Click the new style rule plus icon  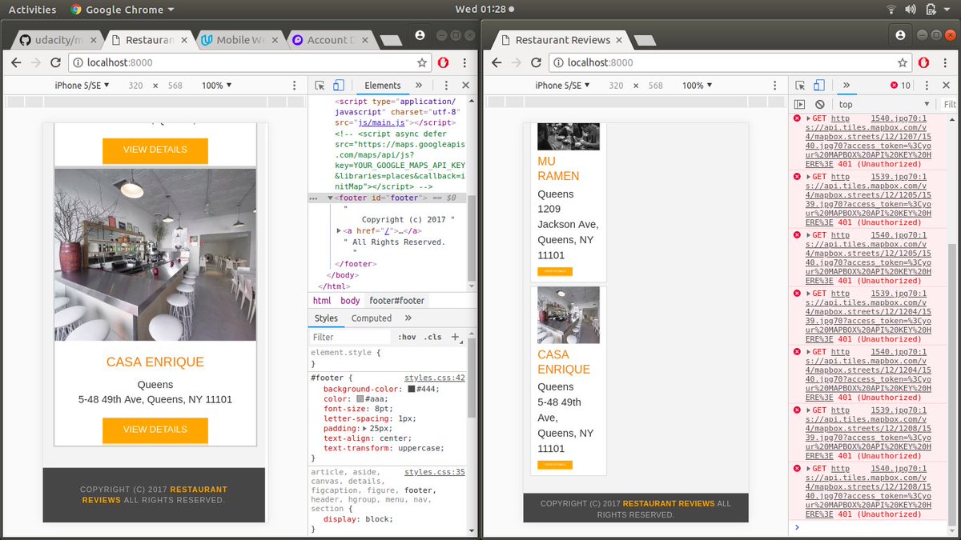click(455, 337)
